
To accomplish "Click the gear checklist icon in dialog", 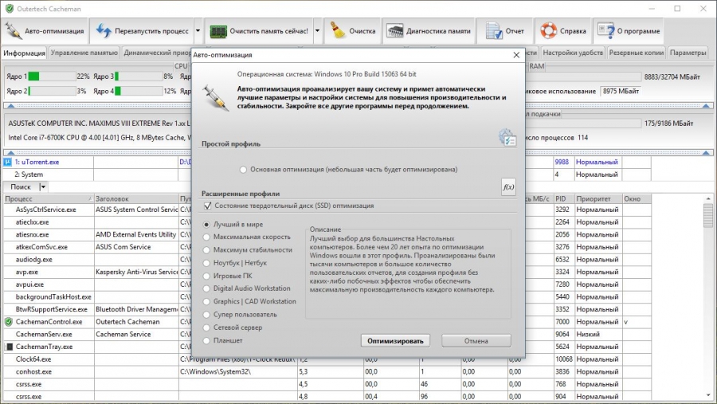I will pos(507,137).
